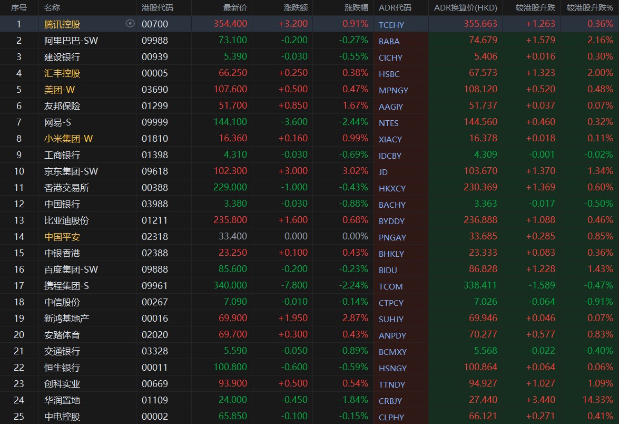Sort by 涨跌幅 column header
619x424 pixels.
click(x=356, y=8)
